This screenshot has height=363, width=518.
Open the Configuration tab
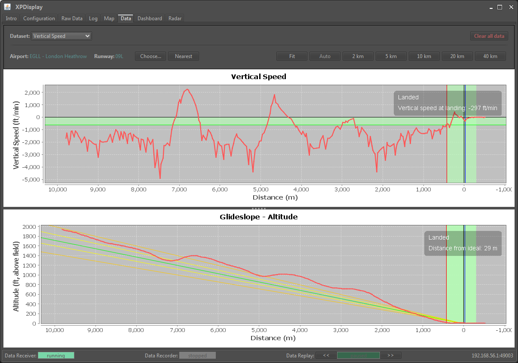click(39, 18)
